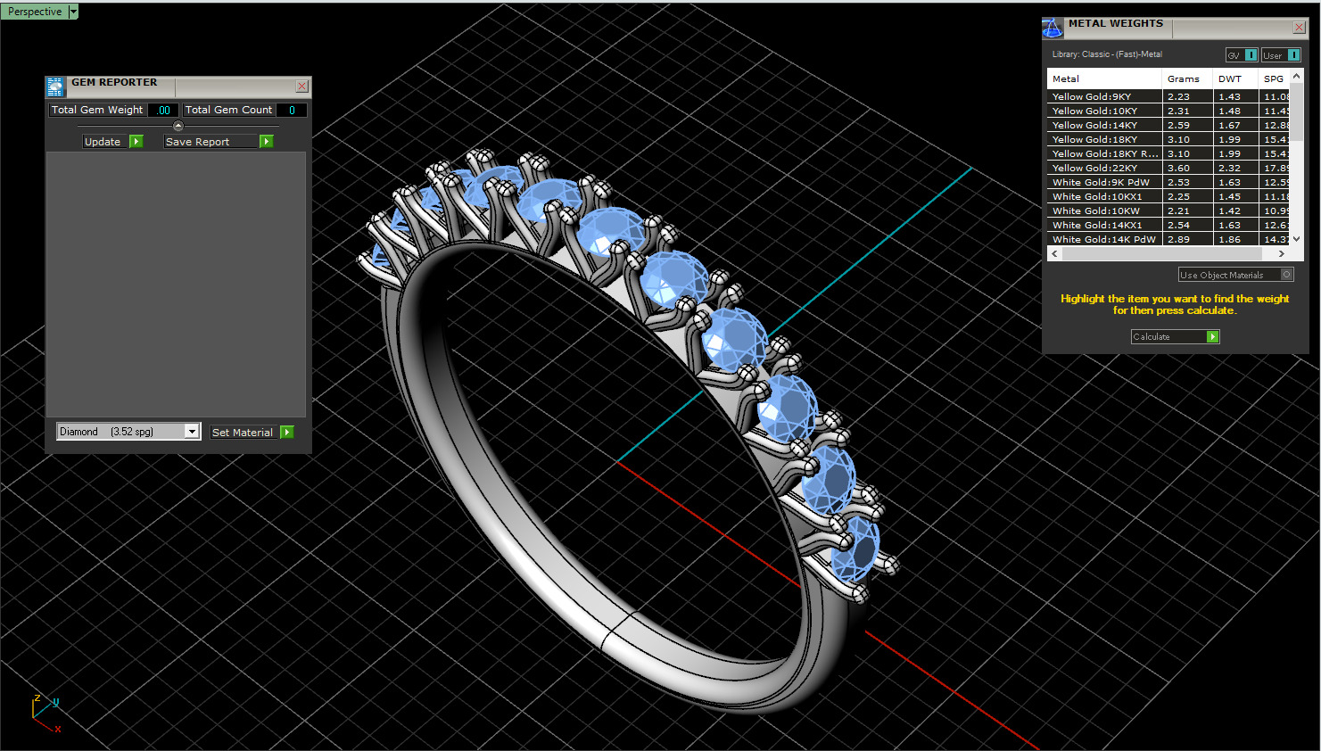Click the SPG column header
This screenshot has height=751, width=1321.
pyautogui.click(x=1275, y=79)
